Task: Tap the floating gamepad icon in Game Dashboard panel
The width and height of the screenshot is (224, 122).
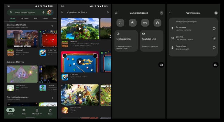Action: [161, 65]
